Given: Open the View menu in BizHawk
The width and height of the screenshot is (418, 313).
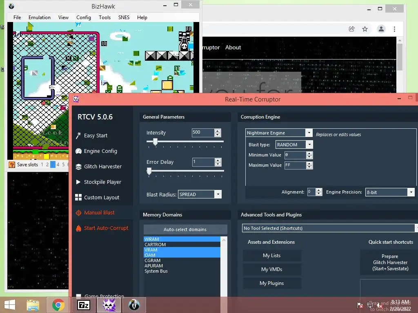Looking at the screenshot, I should (x=63, y=17).
